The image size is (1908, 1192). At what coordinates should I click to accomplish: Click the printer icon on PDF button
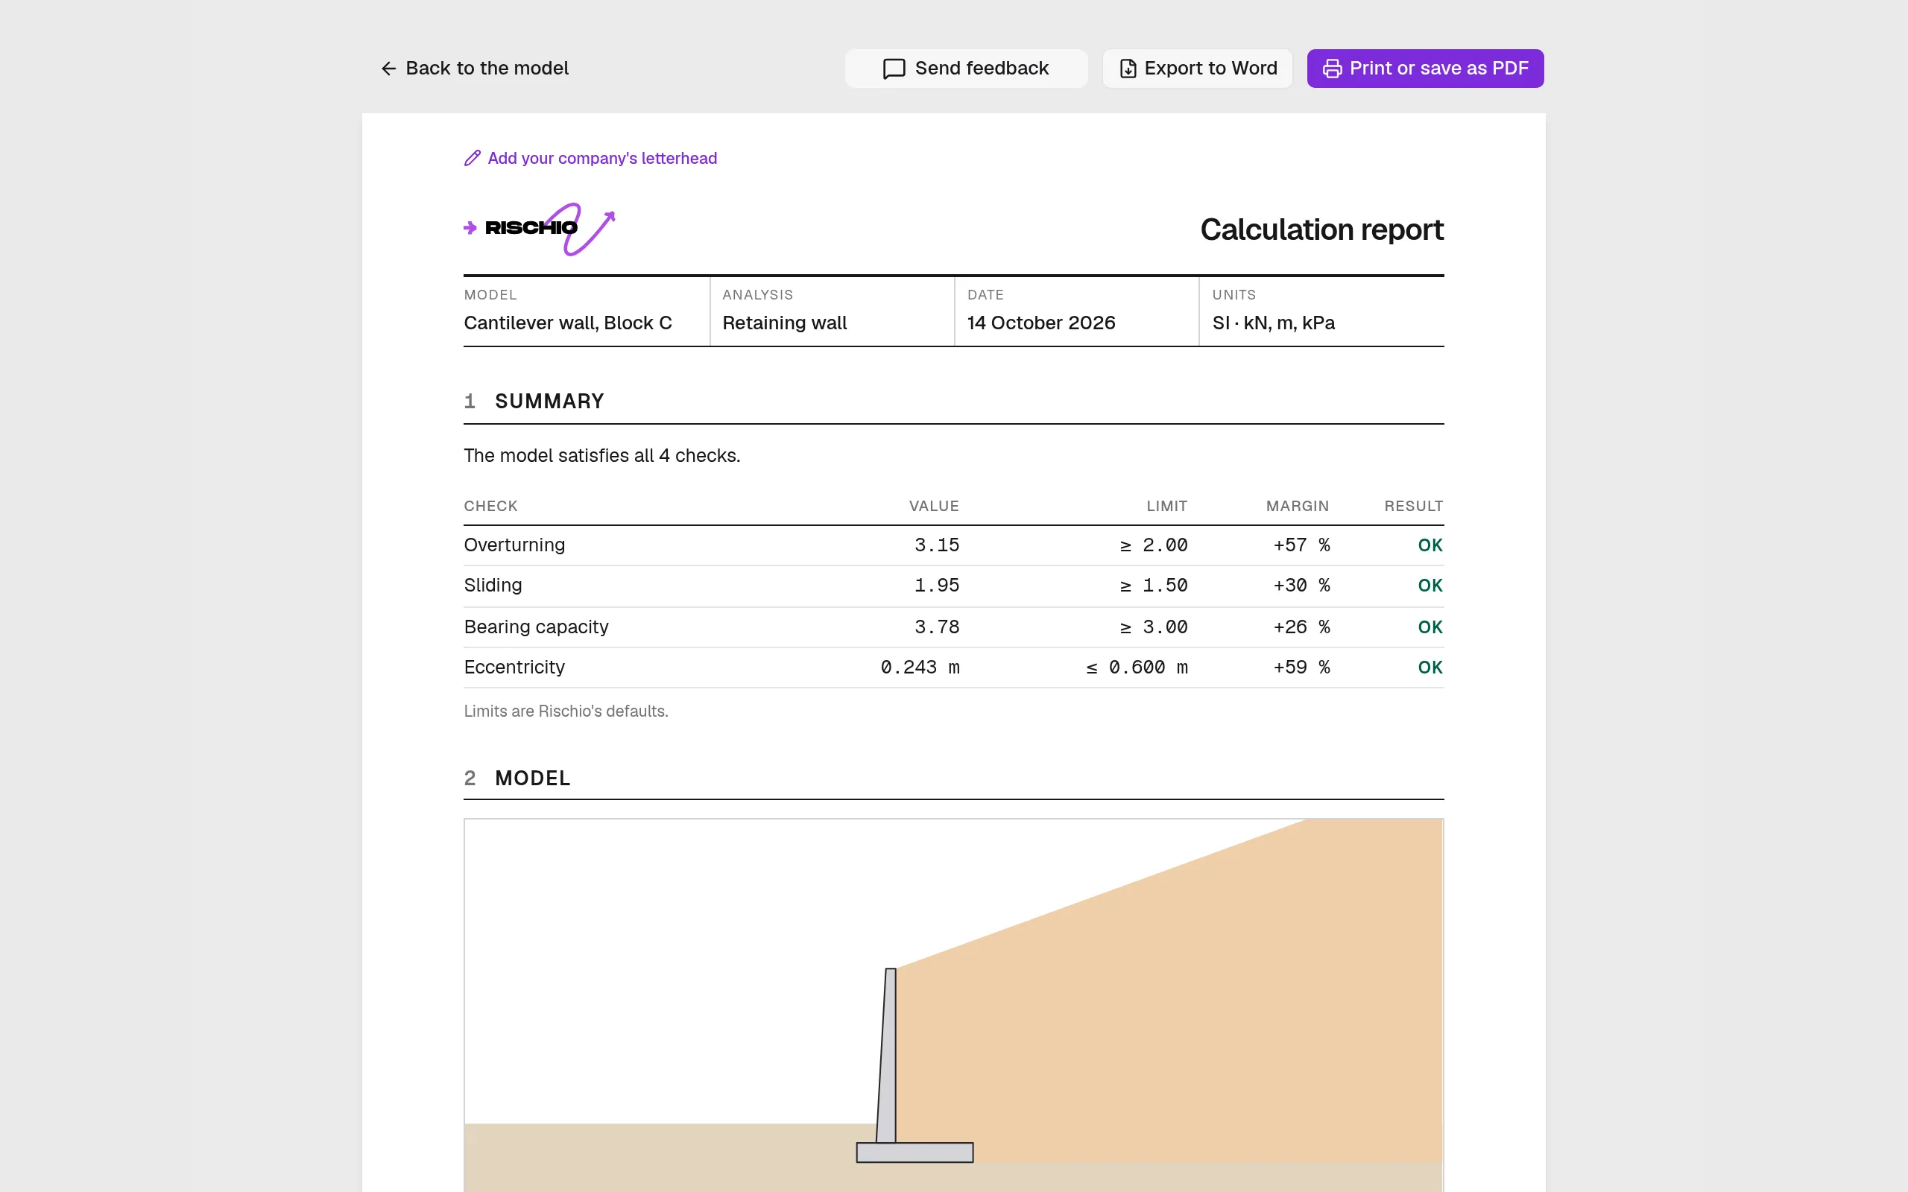point(1333,69)
